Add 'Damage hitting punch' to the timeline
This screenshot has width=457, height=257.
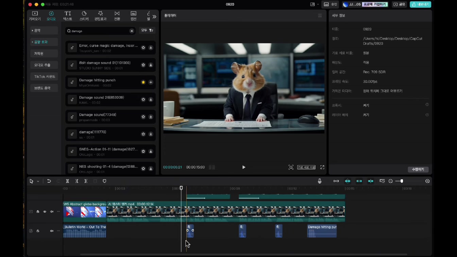pyautogui.click(x=151, y=82)
